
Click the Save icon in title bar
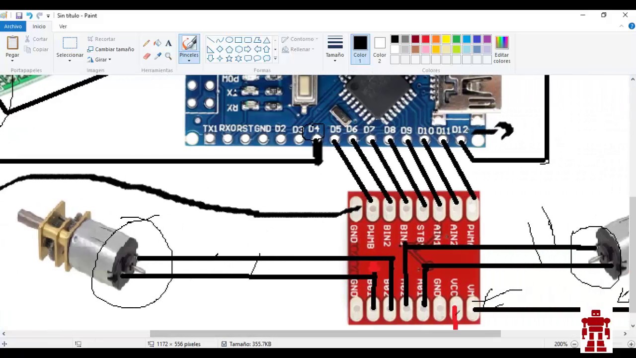(19, 15)
